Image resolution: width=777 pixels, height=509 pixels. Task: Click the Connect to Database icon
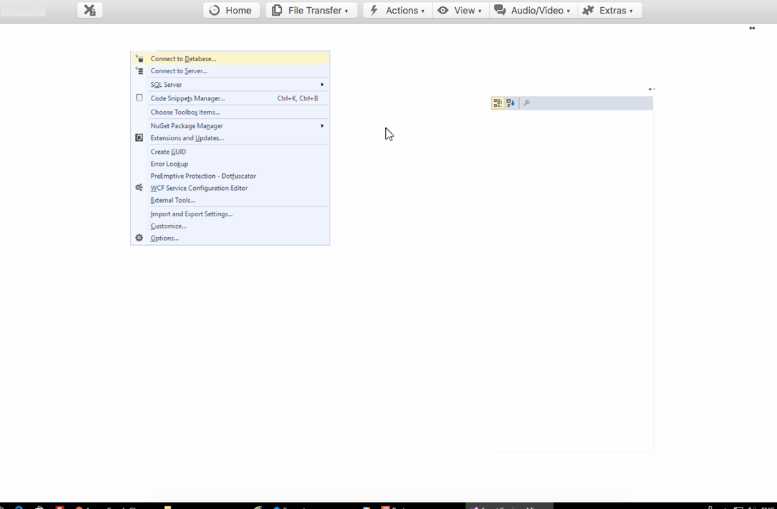click(x=140, y=58)
